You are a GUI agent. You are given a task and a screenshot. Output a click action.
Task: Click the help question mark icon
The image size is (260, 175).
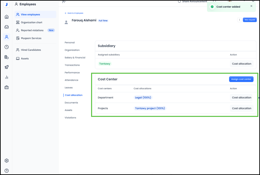coord(7,171)
